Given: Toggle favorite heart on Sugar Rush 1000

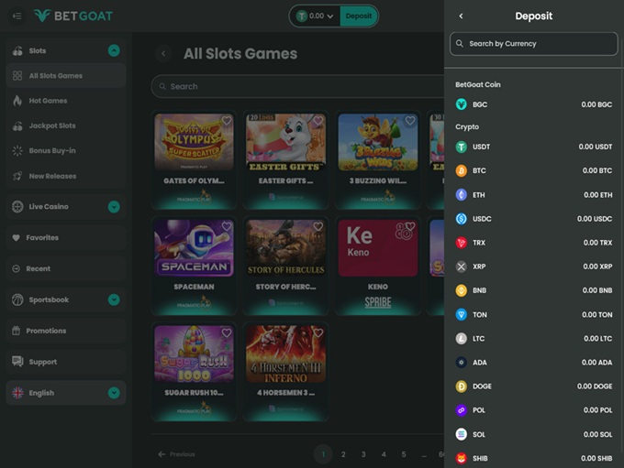Looking at the screenshot, I should pyautogui.click(x=227, y=332).
